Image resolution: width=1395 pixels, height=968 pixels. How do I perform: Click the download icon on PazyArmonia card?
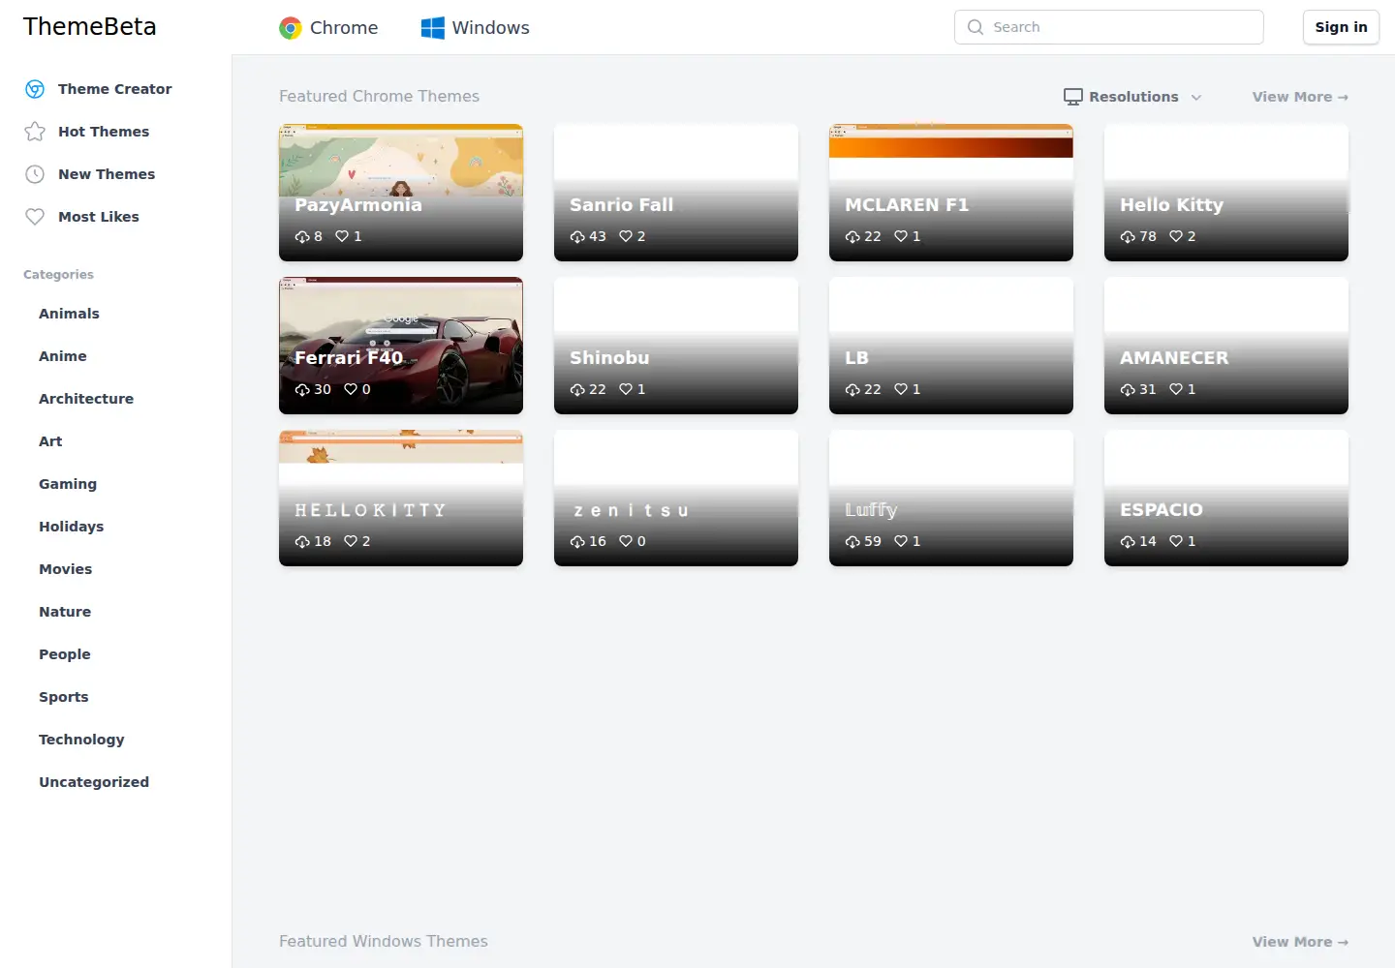point(302,237)
